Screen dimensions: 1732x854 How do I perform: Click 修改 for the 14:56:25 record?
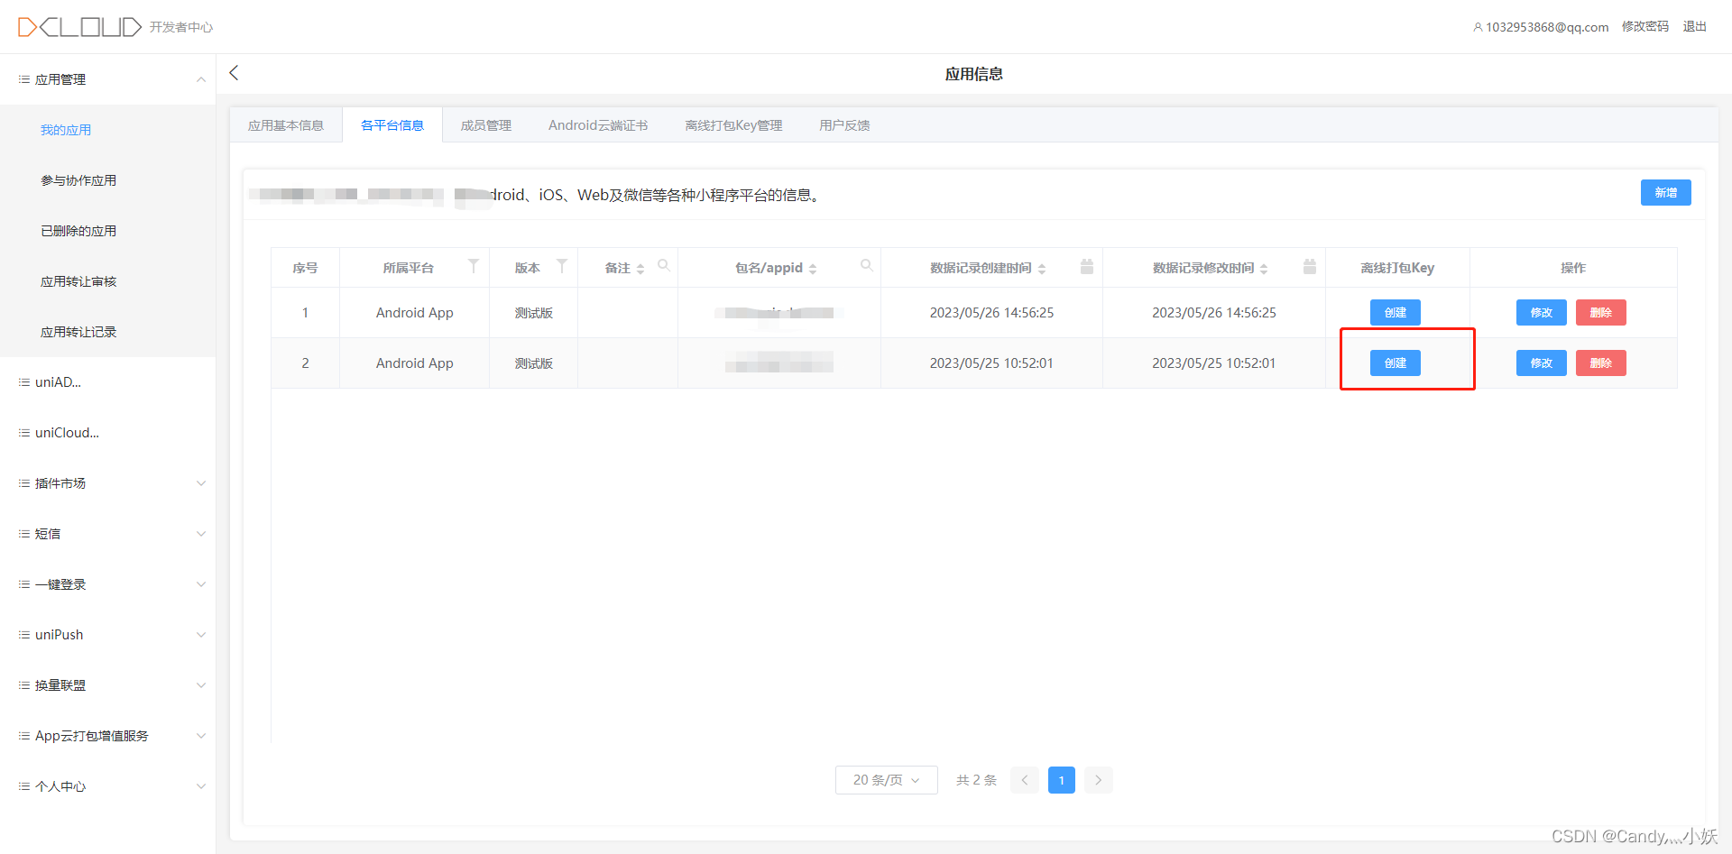(x=1542, y=313)
